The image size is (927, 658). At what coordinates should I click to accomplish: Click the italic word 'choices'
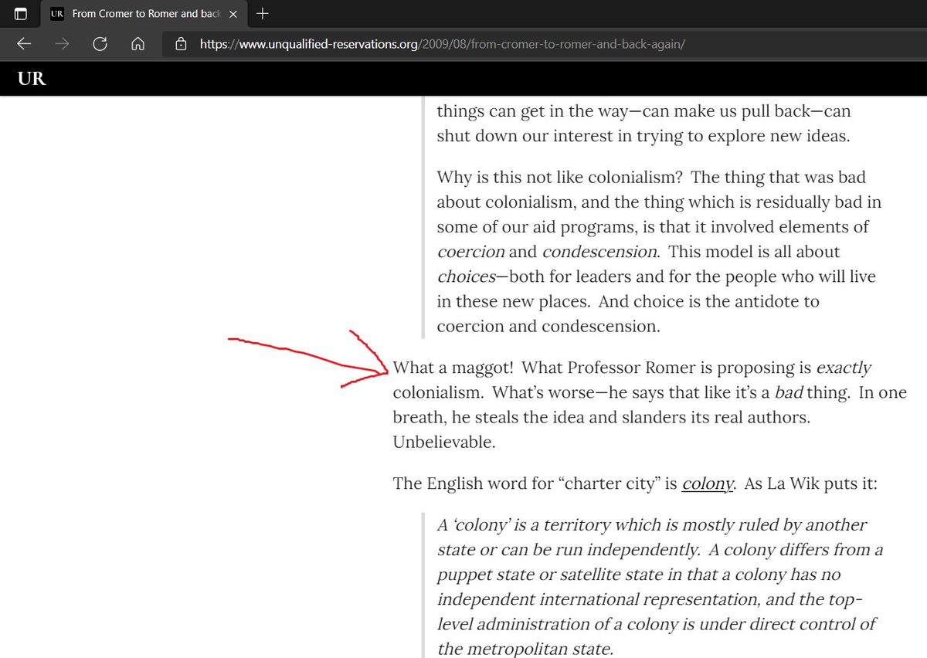coord(466,276)
